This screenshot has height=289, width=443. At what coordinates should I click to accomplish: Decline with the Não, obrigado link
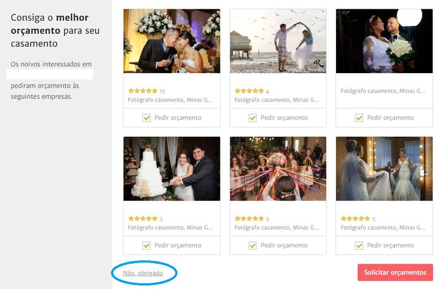pos(143,273)
